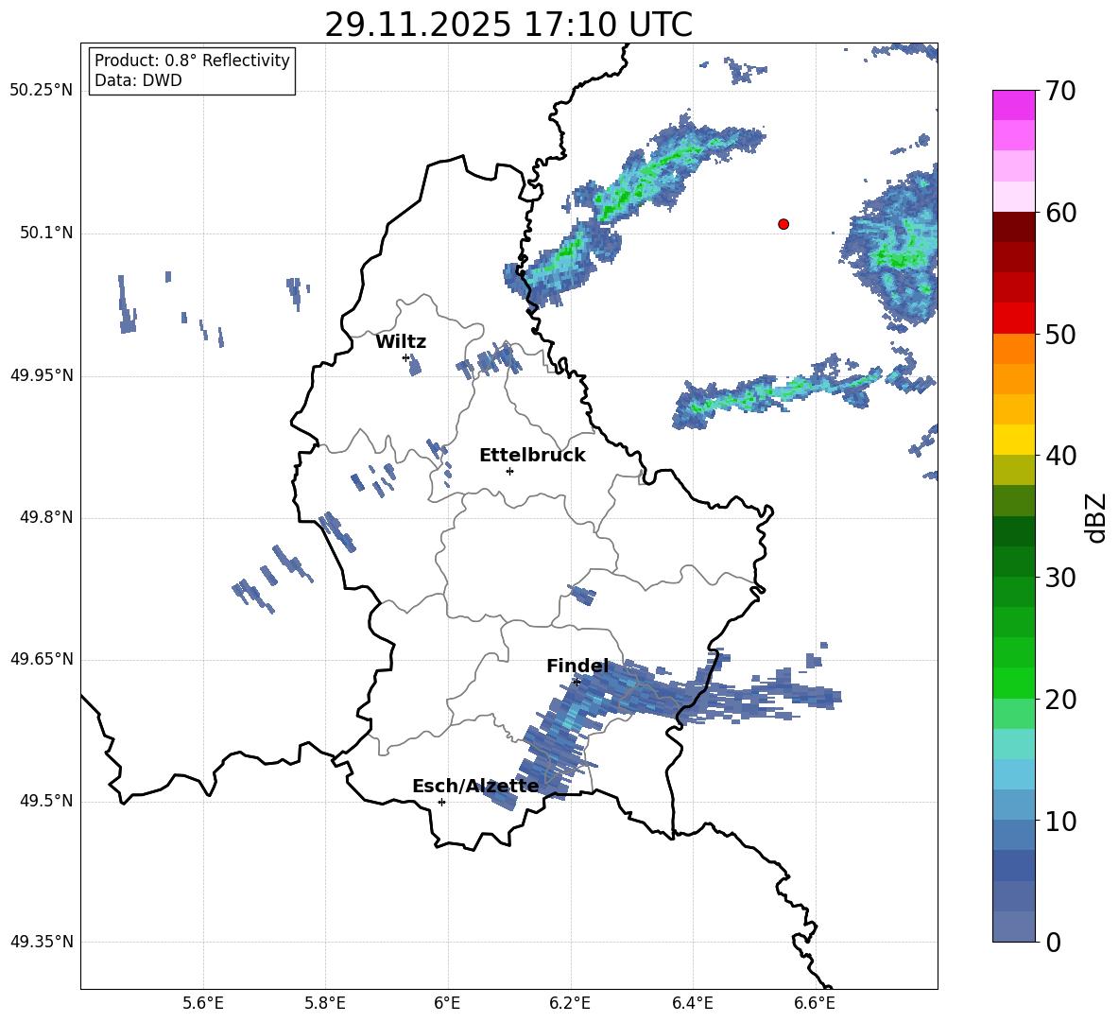
Task: Click the red dot radar marker
Action: pyautogui.click(x=783, y=224)
